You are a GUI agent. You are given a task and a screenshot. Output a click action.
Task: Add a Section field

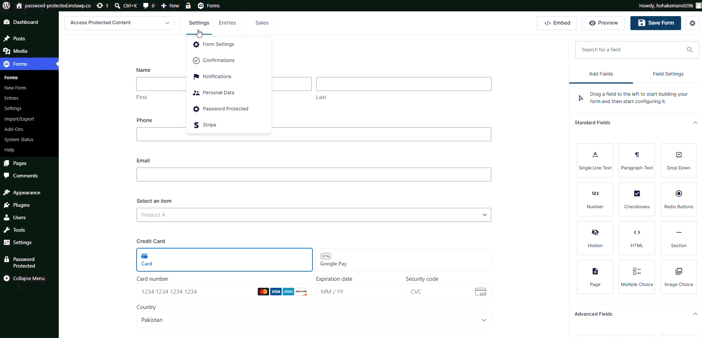point(679,238)
